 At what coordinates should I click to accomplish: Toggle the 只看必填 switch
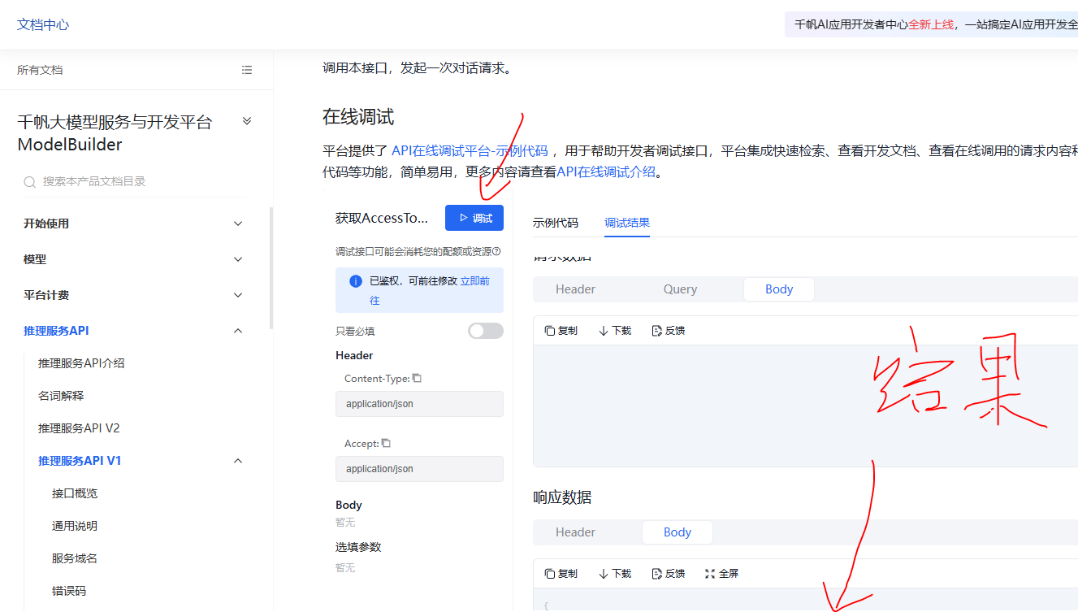pos(485,331)
